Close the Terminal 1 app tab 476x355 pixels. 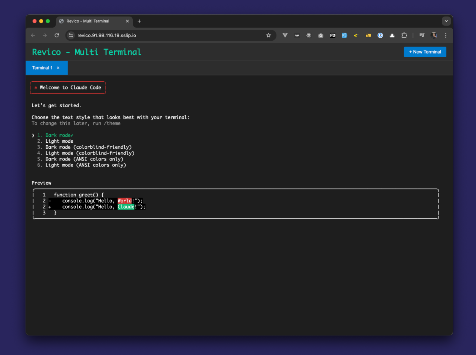click(x=58, y=68)
